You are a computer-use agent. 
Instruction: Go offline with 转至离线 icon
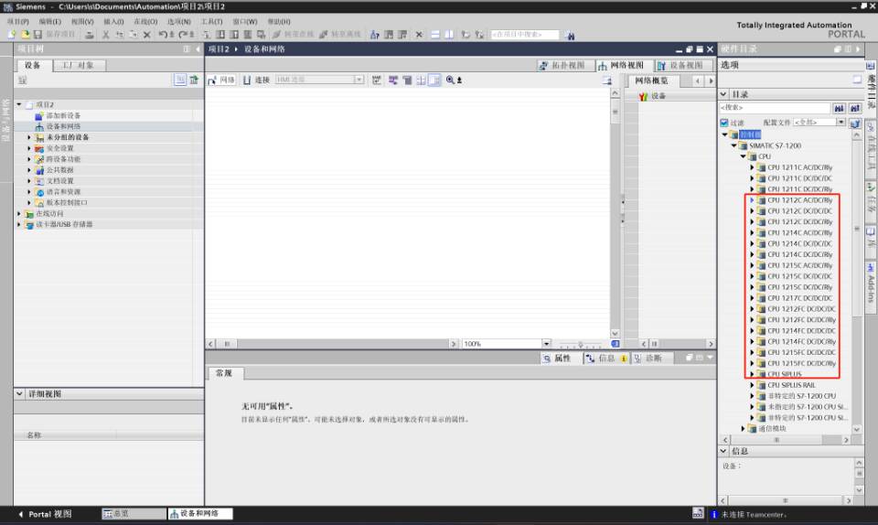(x=340, y=35)
